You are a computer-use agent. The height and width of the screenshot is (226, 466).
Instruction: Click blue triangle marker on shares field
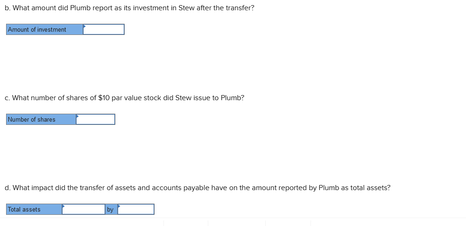[x=78, y=116]
